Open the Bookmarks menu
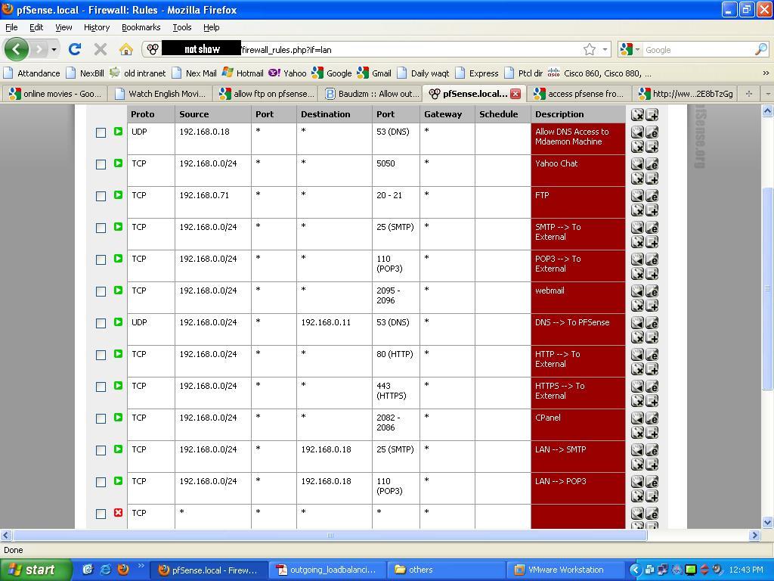The image size is (774, 581). tap(141, 27)
